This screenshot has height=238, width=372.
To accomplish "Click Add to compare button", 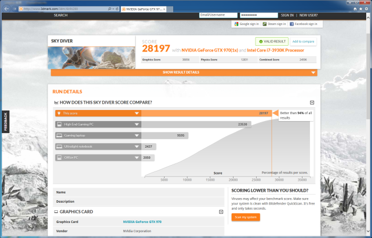I will click(x=303, y=42).
